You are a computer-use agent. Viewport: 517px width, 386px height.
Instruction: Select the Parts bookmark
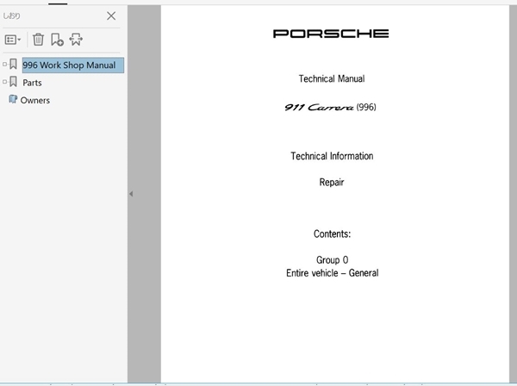(x=32, y=83)
